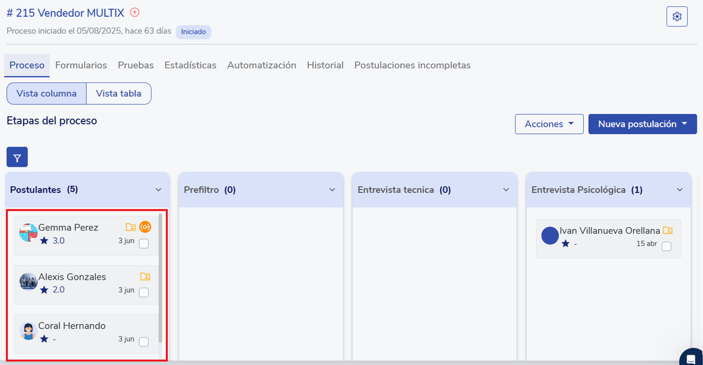Viewport: 703px width, 365px height.
Task: Click the settings gear icon
Action: (677, 17)
